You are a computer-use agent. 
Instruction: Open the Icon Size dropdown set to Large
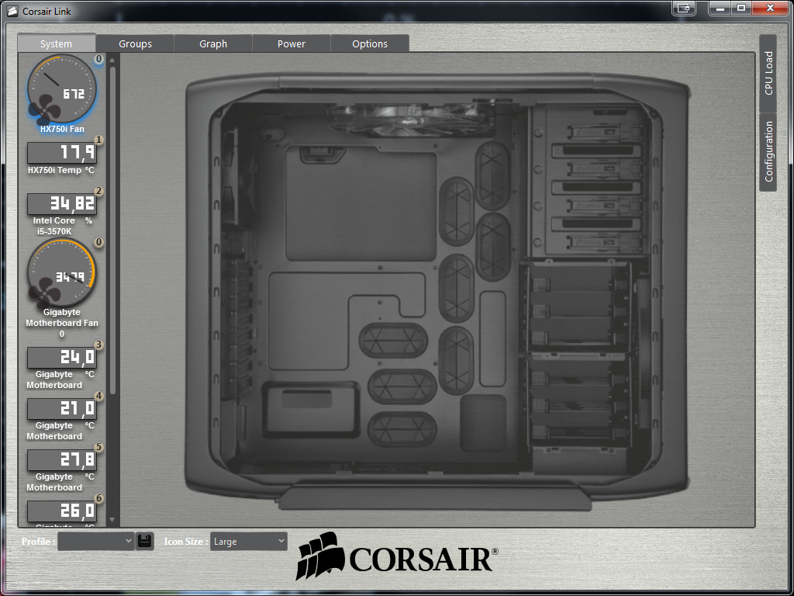[249, 541]
